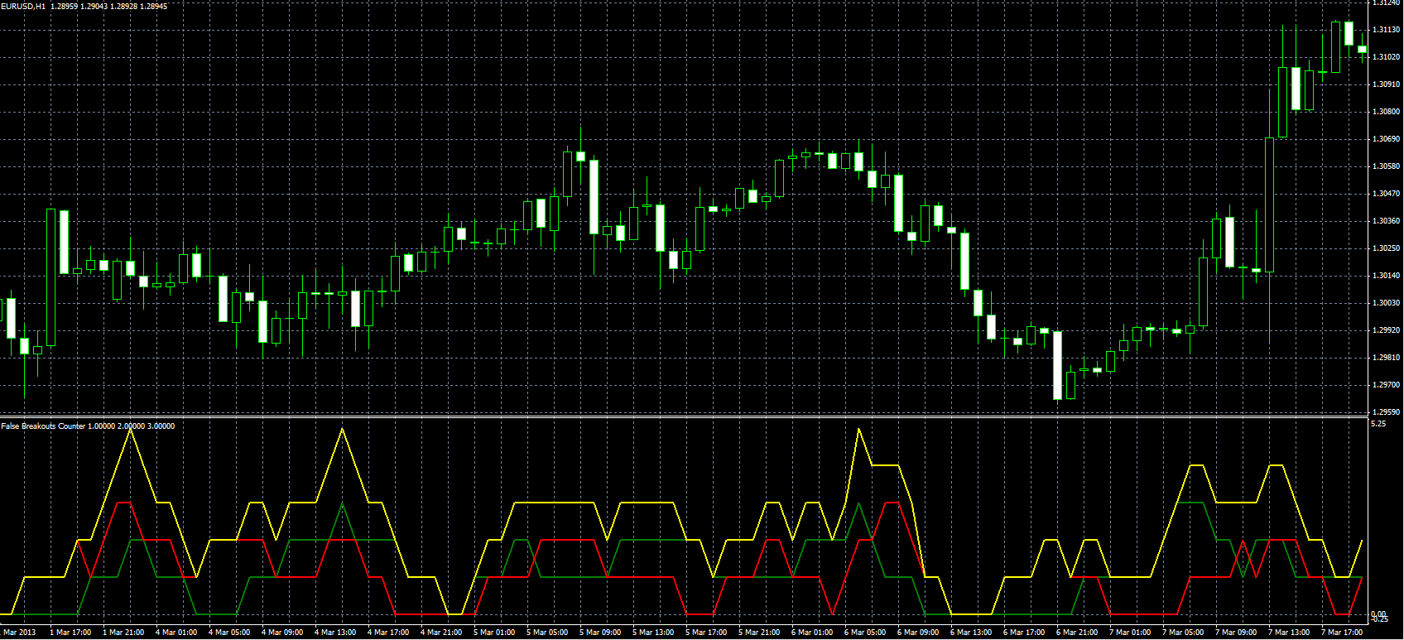Click the 1 Mar 17:00 time label
Screen dimensions: 1404x640
(x=70, y=633)
